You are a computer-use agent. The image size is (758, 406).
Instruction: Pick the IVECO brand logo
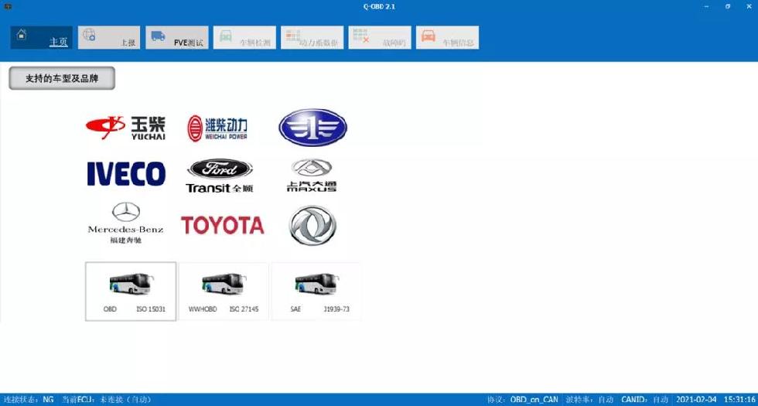click(125, 174)
